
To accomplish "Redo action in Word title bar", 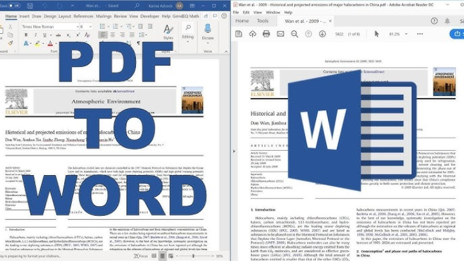I will [60, 6].
